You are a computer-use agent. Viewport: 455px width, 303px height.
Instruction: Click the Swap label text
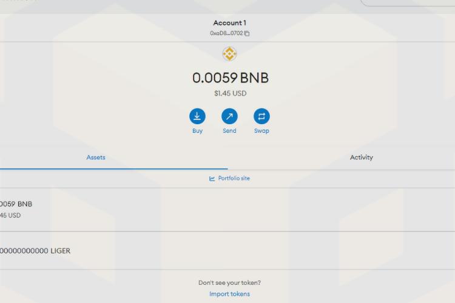click(261, 131)
